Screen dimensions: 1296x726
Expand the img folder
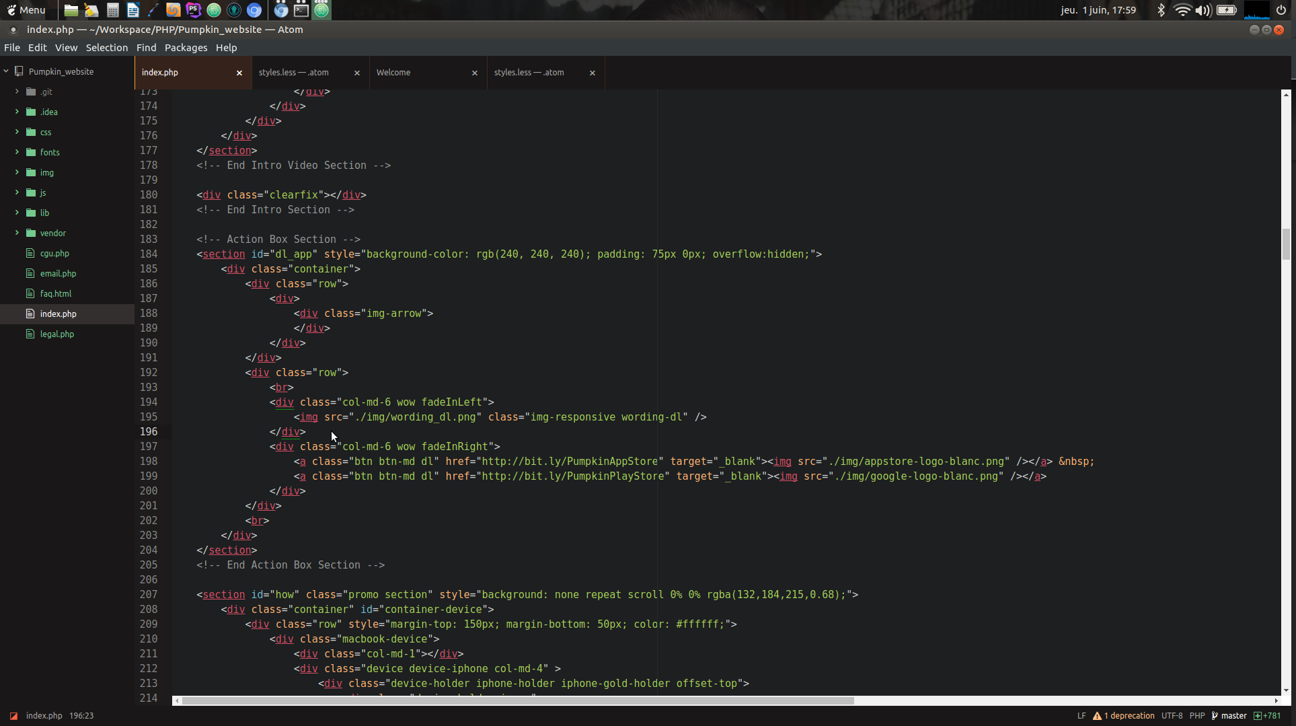(17, 172)
